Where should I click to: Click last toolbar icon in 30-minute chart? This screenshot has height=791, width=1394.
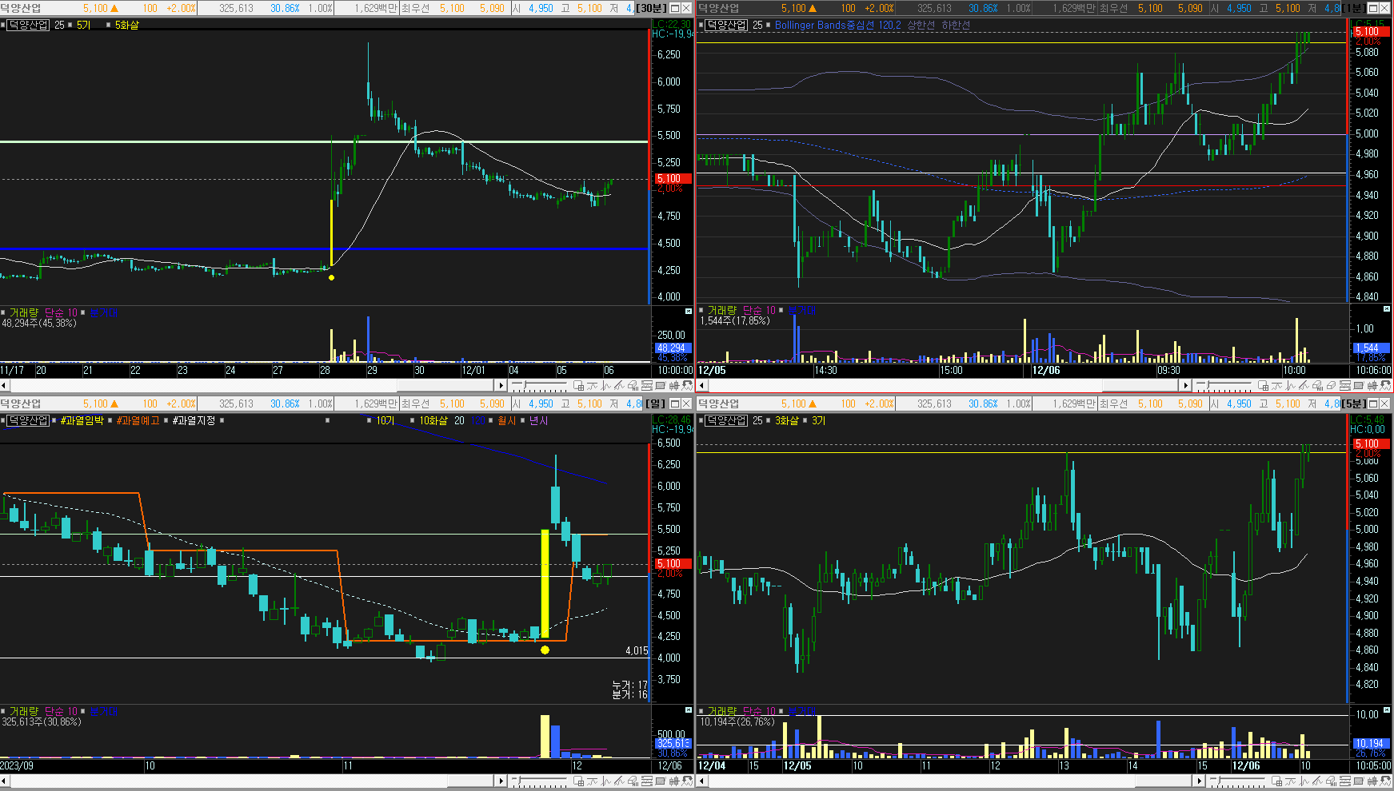pos(687,386)
